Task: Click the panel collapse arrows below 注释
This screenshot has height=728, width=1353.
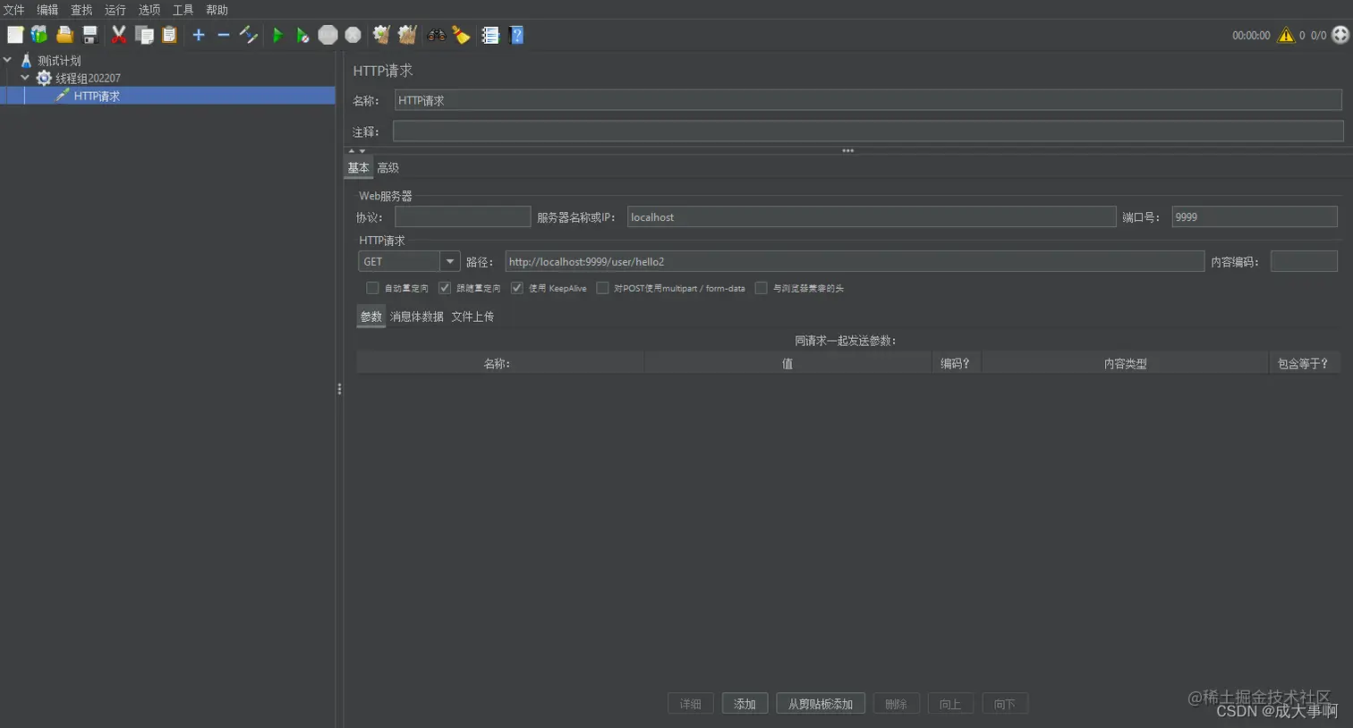Action: click(x=356, y=150)
